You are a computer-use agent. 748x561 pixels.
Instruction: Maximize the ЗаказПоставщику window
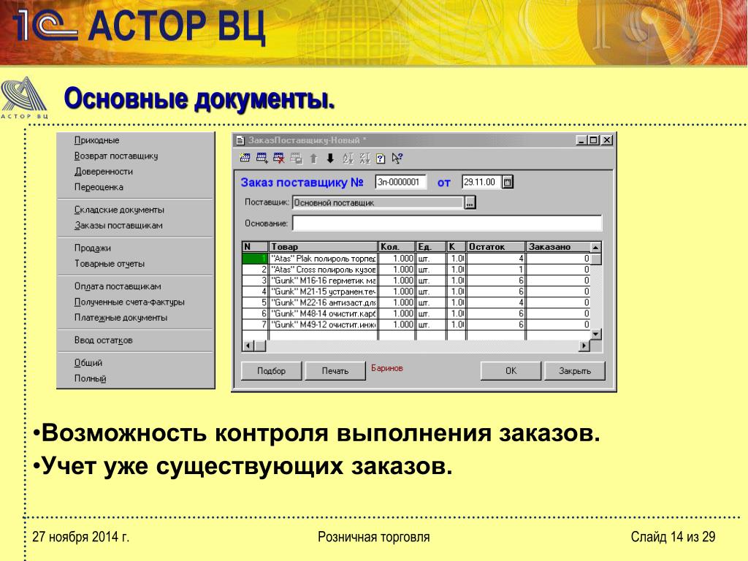coord(593,140)
